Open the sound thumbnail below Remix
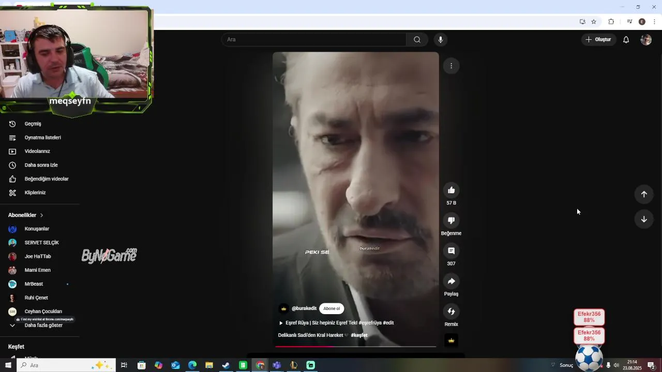662x372 pixels. click(x=451, y=340)
